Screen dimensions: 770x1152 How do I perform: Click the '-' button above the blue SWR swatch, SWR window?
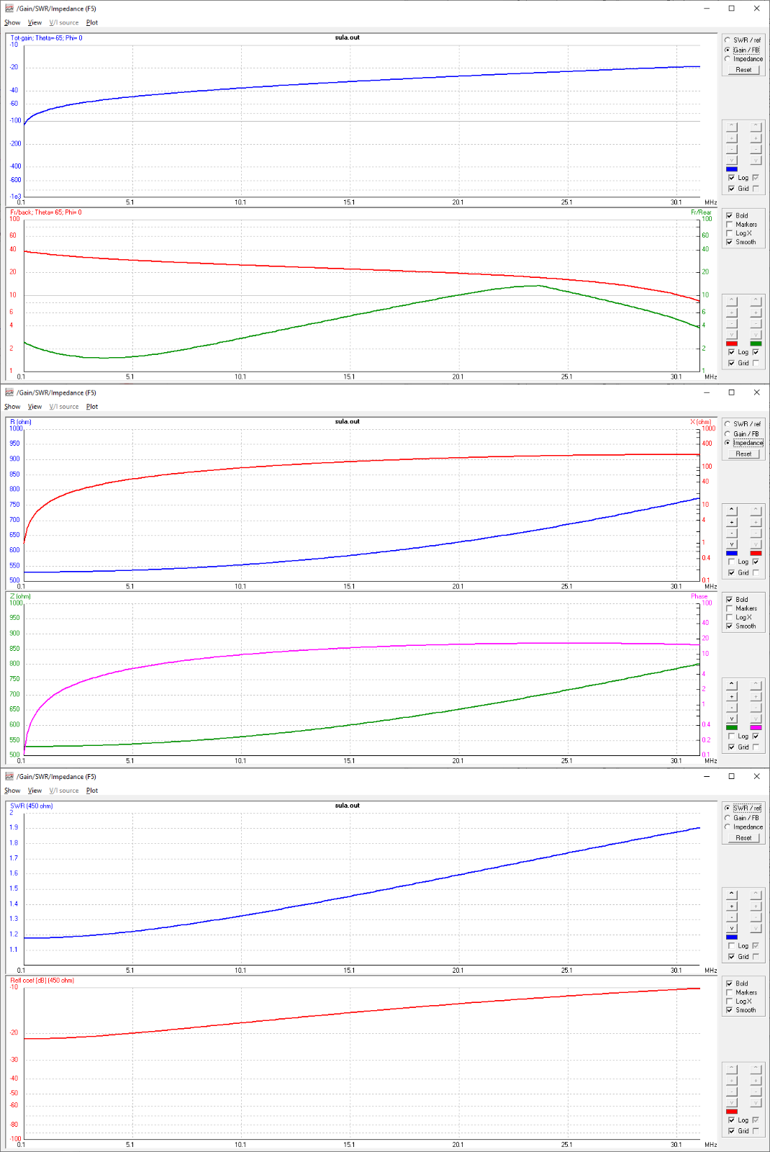coord(732,917)
